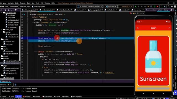This screenshot has width=177, height=99.
Task: Open run configuration main.dart dropdown
Action: coord(111,7)
